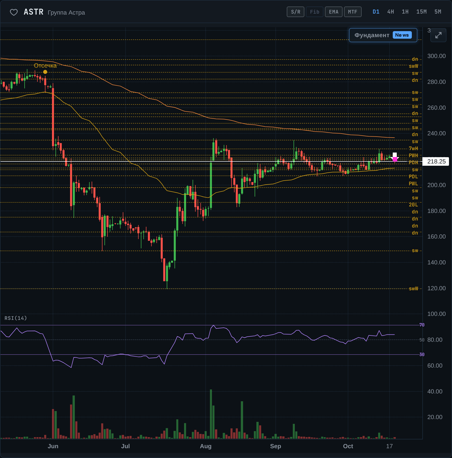The height and width of the screenshot is (458, 452).
Task: Switch to 1H timeframe
Action: coord(405,12)
